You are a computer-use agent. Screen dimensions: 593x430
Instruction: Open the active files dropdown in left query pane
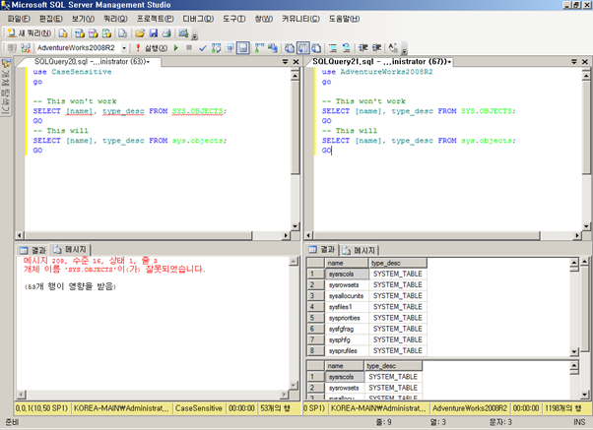click(x=285, y=62)
